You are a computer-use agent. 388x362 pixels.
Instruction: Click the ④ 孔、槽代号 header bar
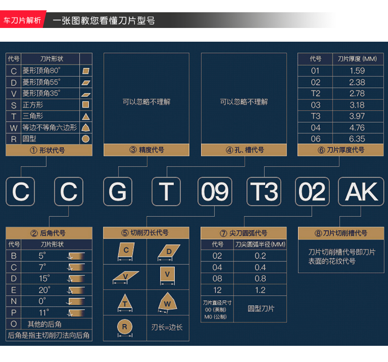(x=244, y=150)
